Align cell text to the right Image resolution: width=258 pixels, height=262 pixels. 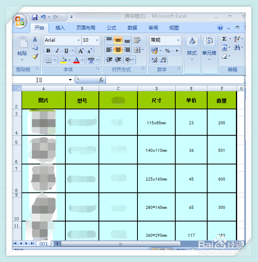(127, 50)
